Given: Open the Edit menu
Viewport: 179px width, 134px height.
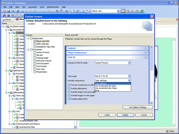Looking at the screenshot, I should tap(11, 7).
